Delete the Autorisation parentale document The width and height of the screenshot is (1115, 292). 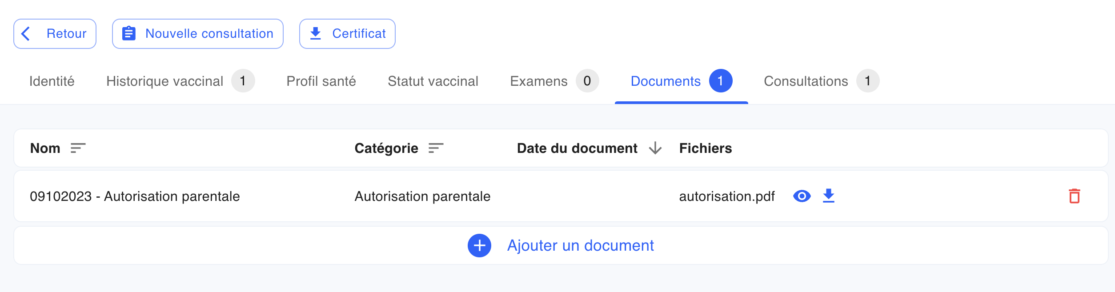tap(1075, 196)
